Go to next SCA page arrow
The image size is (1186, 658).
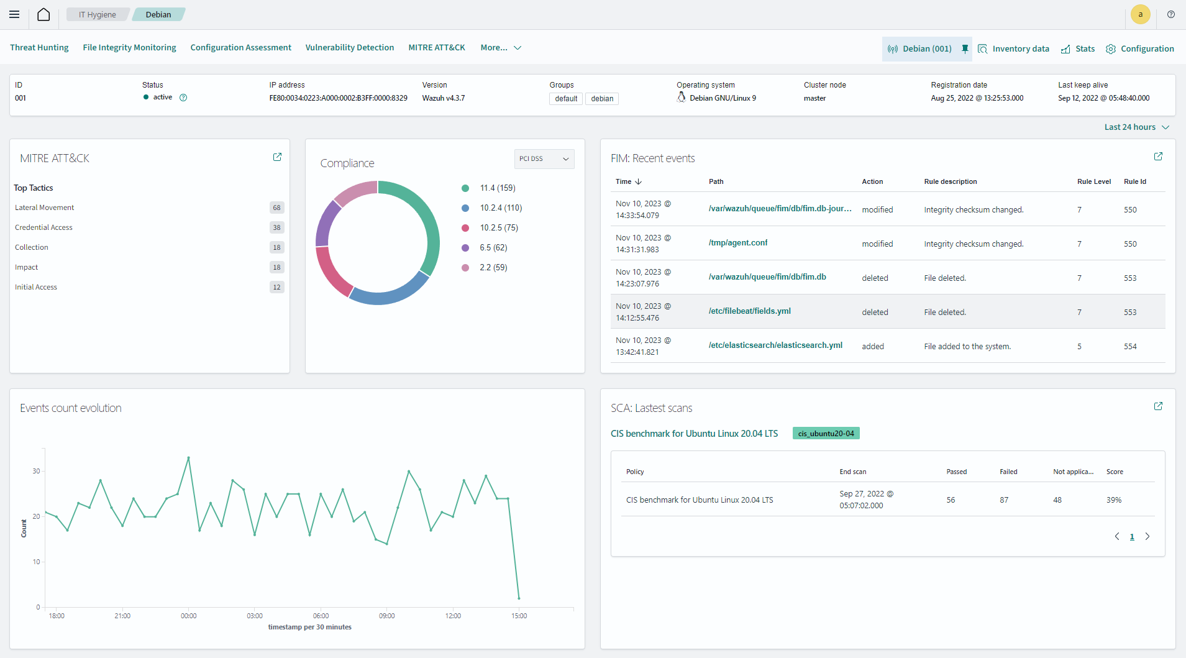(x=1147, y=536)
